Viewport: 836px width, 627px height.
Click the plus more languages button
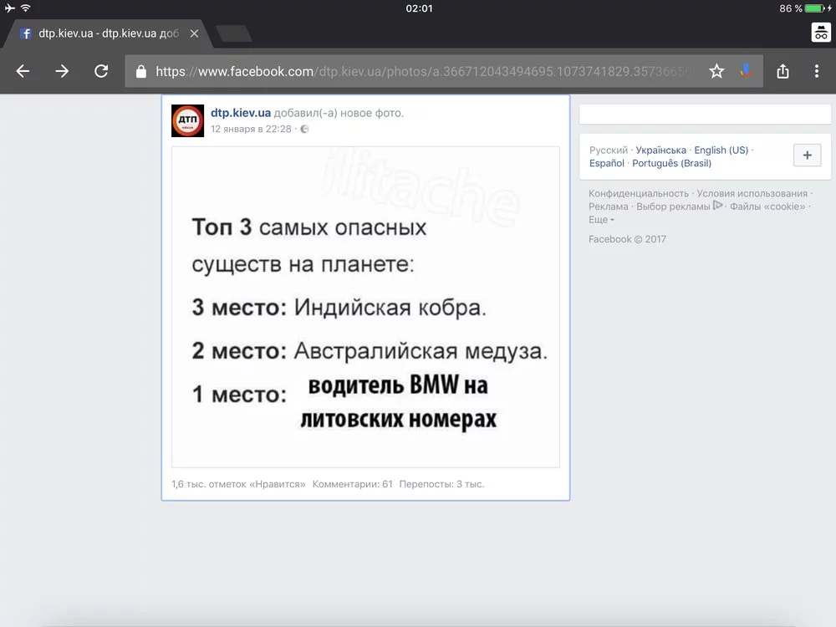(x=808, y=155)
